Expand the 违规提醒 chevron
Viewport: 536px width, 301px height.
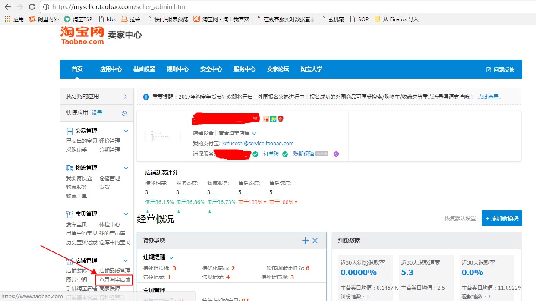pyautogui.click(x=171, y=257)
